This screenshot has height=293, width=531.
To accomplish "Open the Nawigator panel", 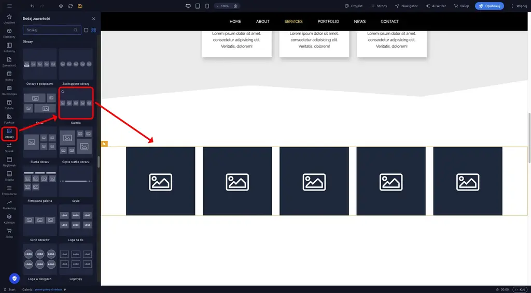I will tap(406, 6).
